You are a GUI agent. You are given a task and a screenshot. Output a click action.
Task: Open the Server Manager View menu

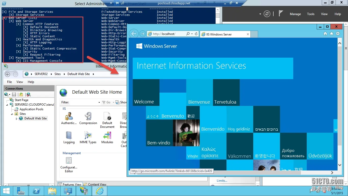coord(324,14)
